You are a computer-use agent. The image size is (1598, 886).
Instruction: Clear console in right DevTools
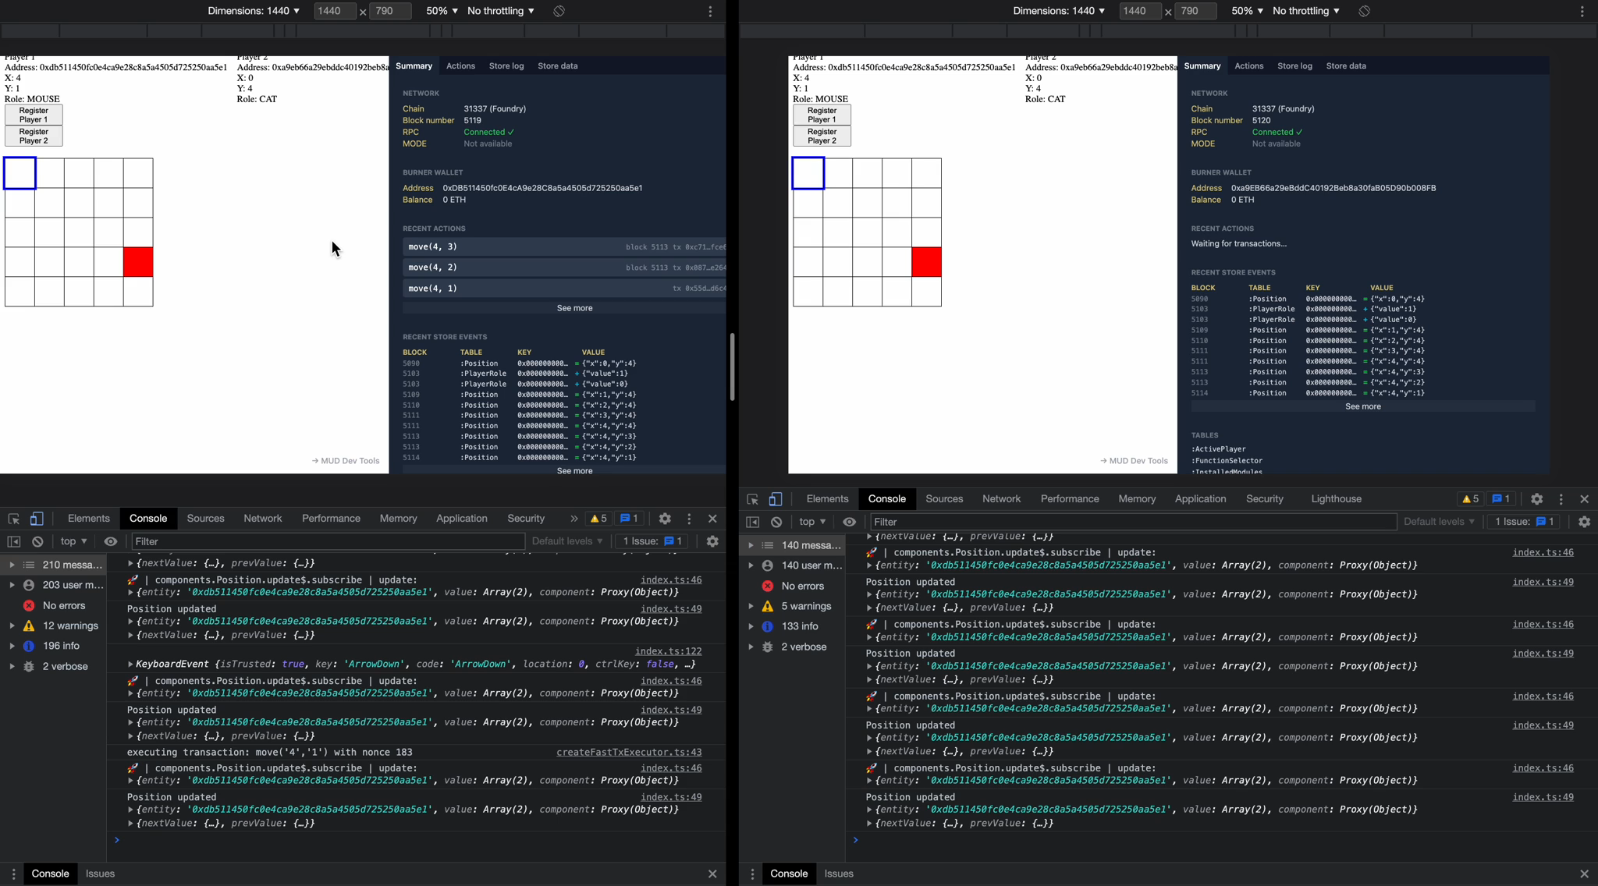(776, 522)
